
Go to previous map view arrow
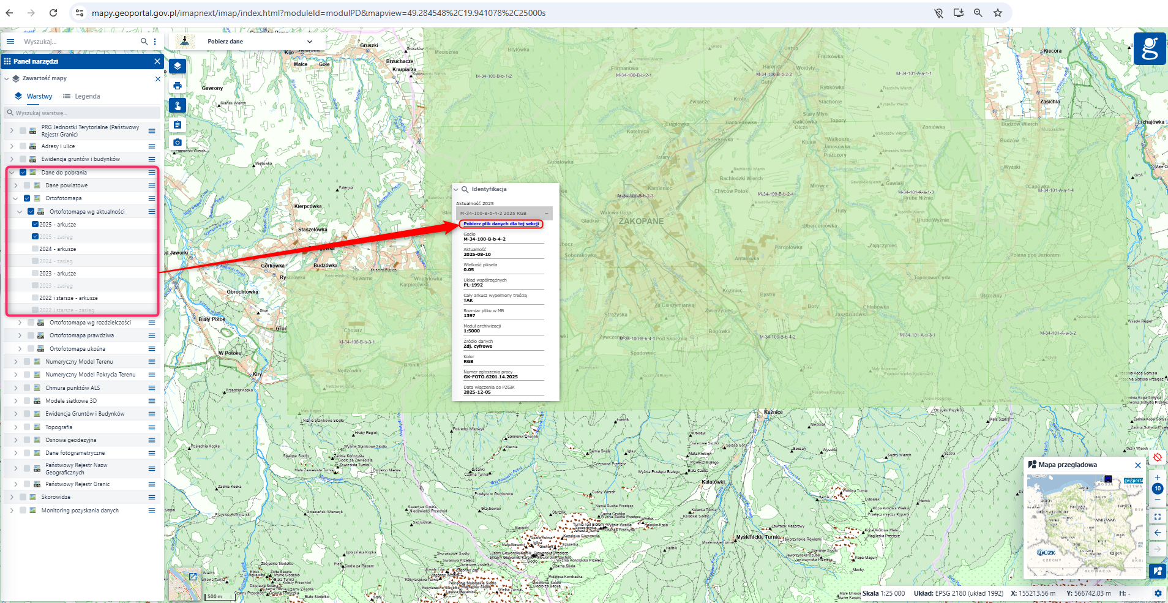point(1157,533)
